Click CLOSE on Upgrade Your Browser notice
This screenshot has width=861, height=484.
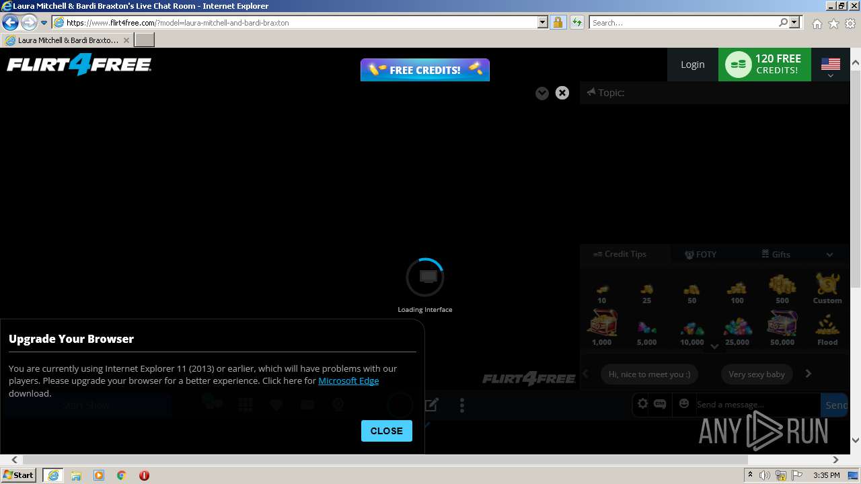(x=387, y=431)
